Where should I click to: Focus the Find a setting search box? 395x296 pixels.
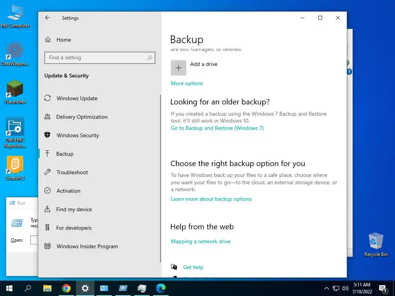coord(100,58)
